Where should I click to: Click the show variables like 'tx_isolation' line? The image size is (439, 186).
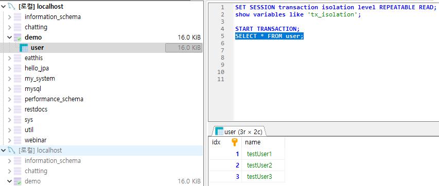click(298, 14)
